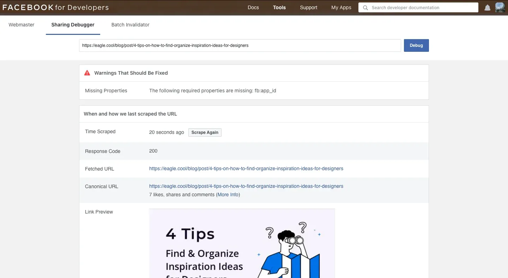
Task: Click the link preview image
Action: 242,243
